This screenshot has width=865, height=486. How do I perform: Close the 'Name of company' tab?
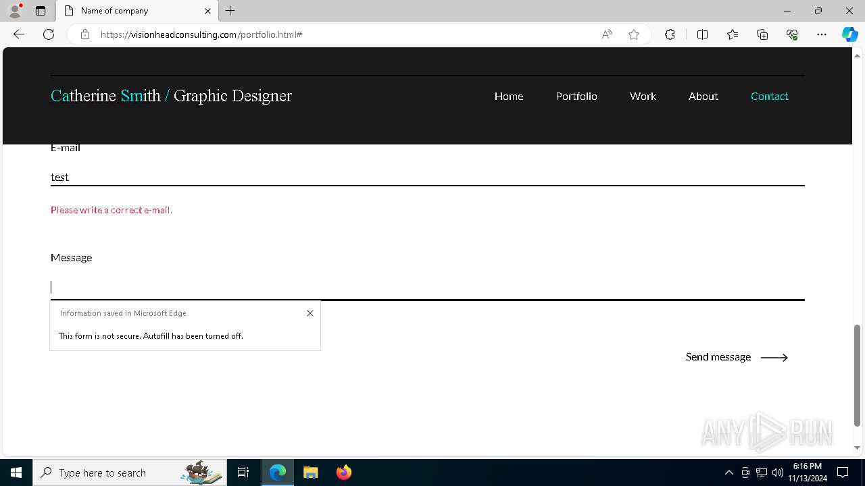[207, 11]
